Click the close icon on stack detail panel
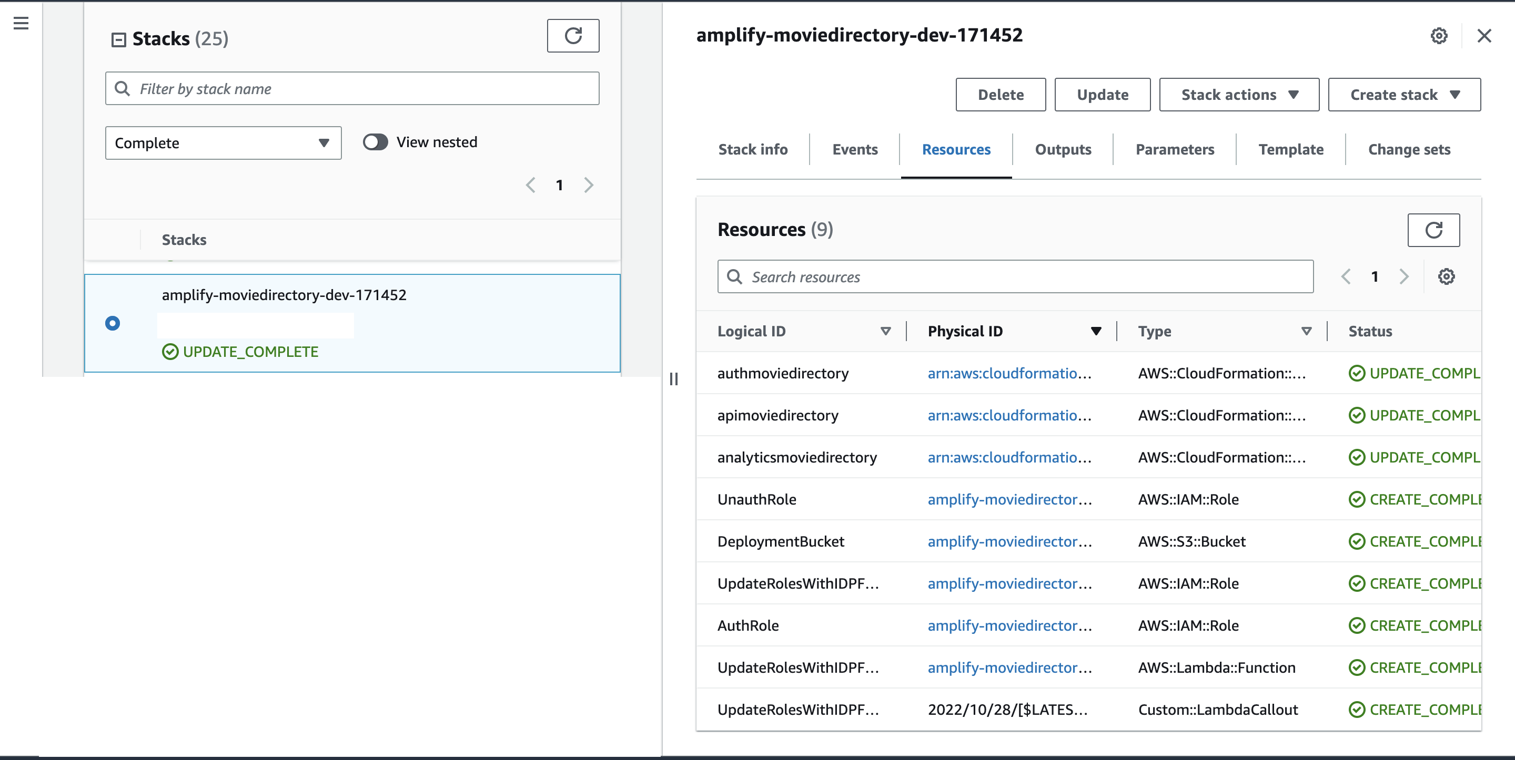Screen dimensions: 1515x760 1483,36
